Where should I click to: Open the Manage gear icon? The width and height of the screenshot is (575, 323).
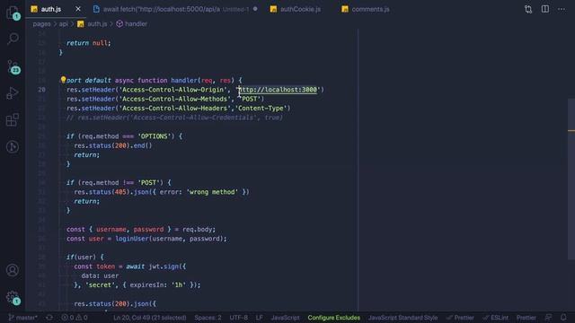[13, 297]
